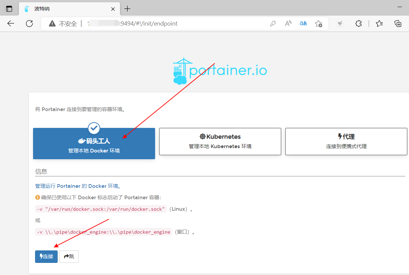Screen dimensions: 409x275
Task: Click the 将 Portainer 连接到要管理的容器环境 text
Action: click(x=80, y=109)
